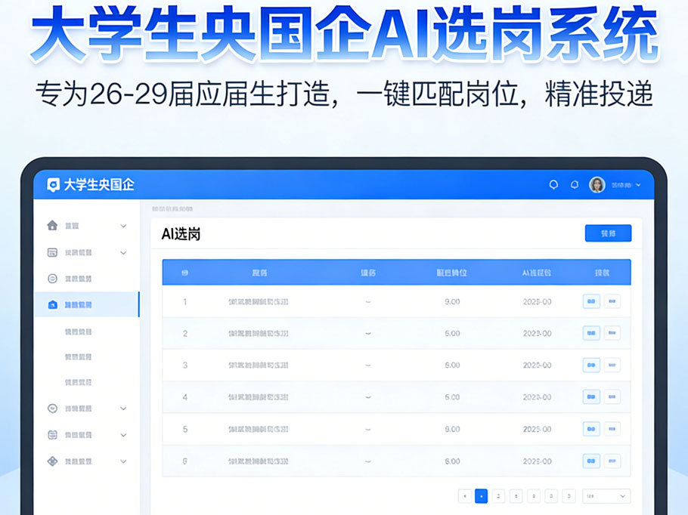The height and width of the screenshot is (515, 688).
Task: Click the row number 1 cell
Action: 184,301
